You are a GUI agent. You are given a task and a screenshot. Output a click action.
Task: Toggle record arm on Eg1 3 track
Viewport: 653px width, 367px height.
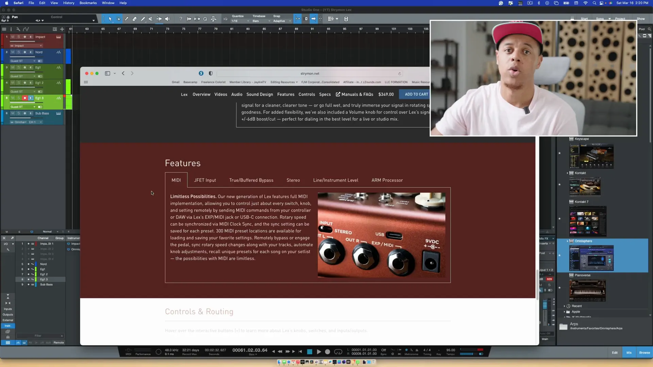(25, 98)
